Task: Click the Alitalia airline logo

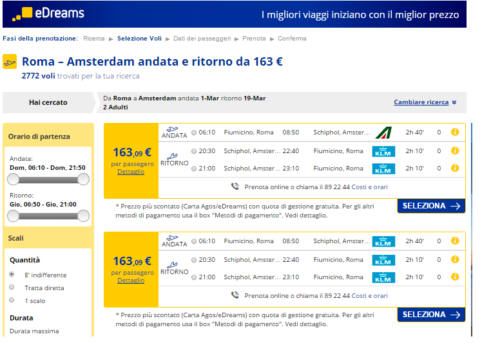Action: tap(383, 133)
